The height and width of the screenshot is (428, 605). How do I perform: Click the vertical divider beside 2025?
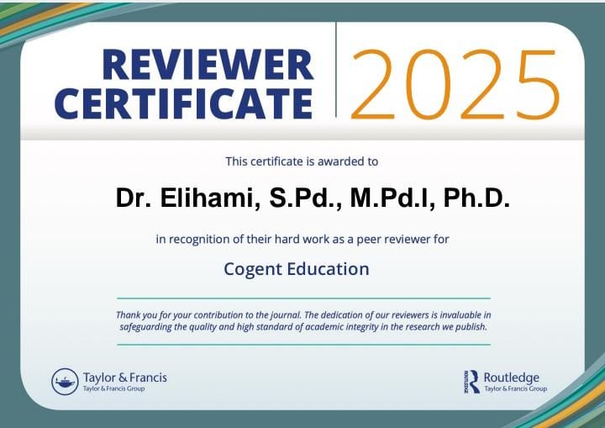tap(336, 71)
